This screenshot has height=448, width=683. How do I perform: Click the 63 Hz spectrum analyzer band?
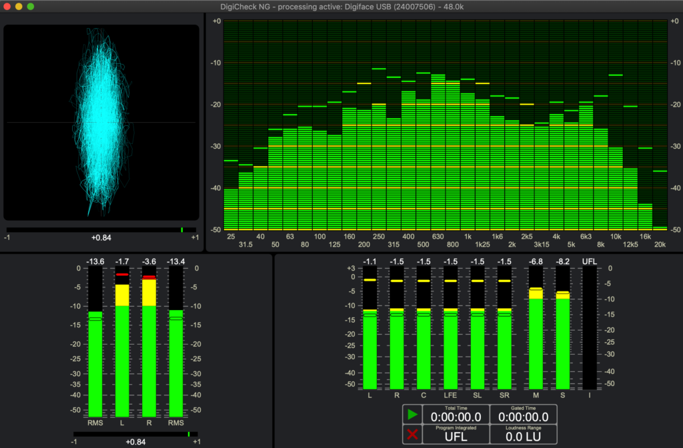click(x=290, y=180)
